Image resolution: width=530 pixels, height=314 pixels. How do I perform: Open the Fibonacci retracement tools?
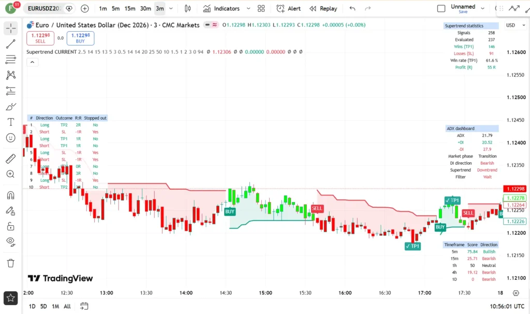coord(11,60)
